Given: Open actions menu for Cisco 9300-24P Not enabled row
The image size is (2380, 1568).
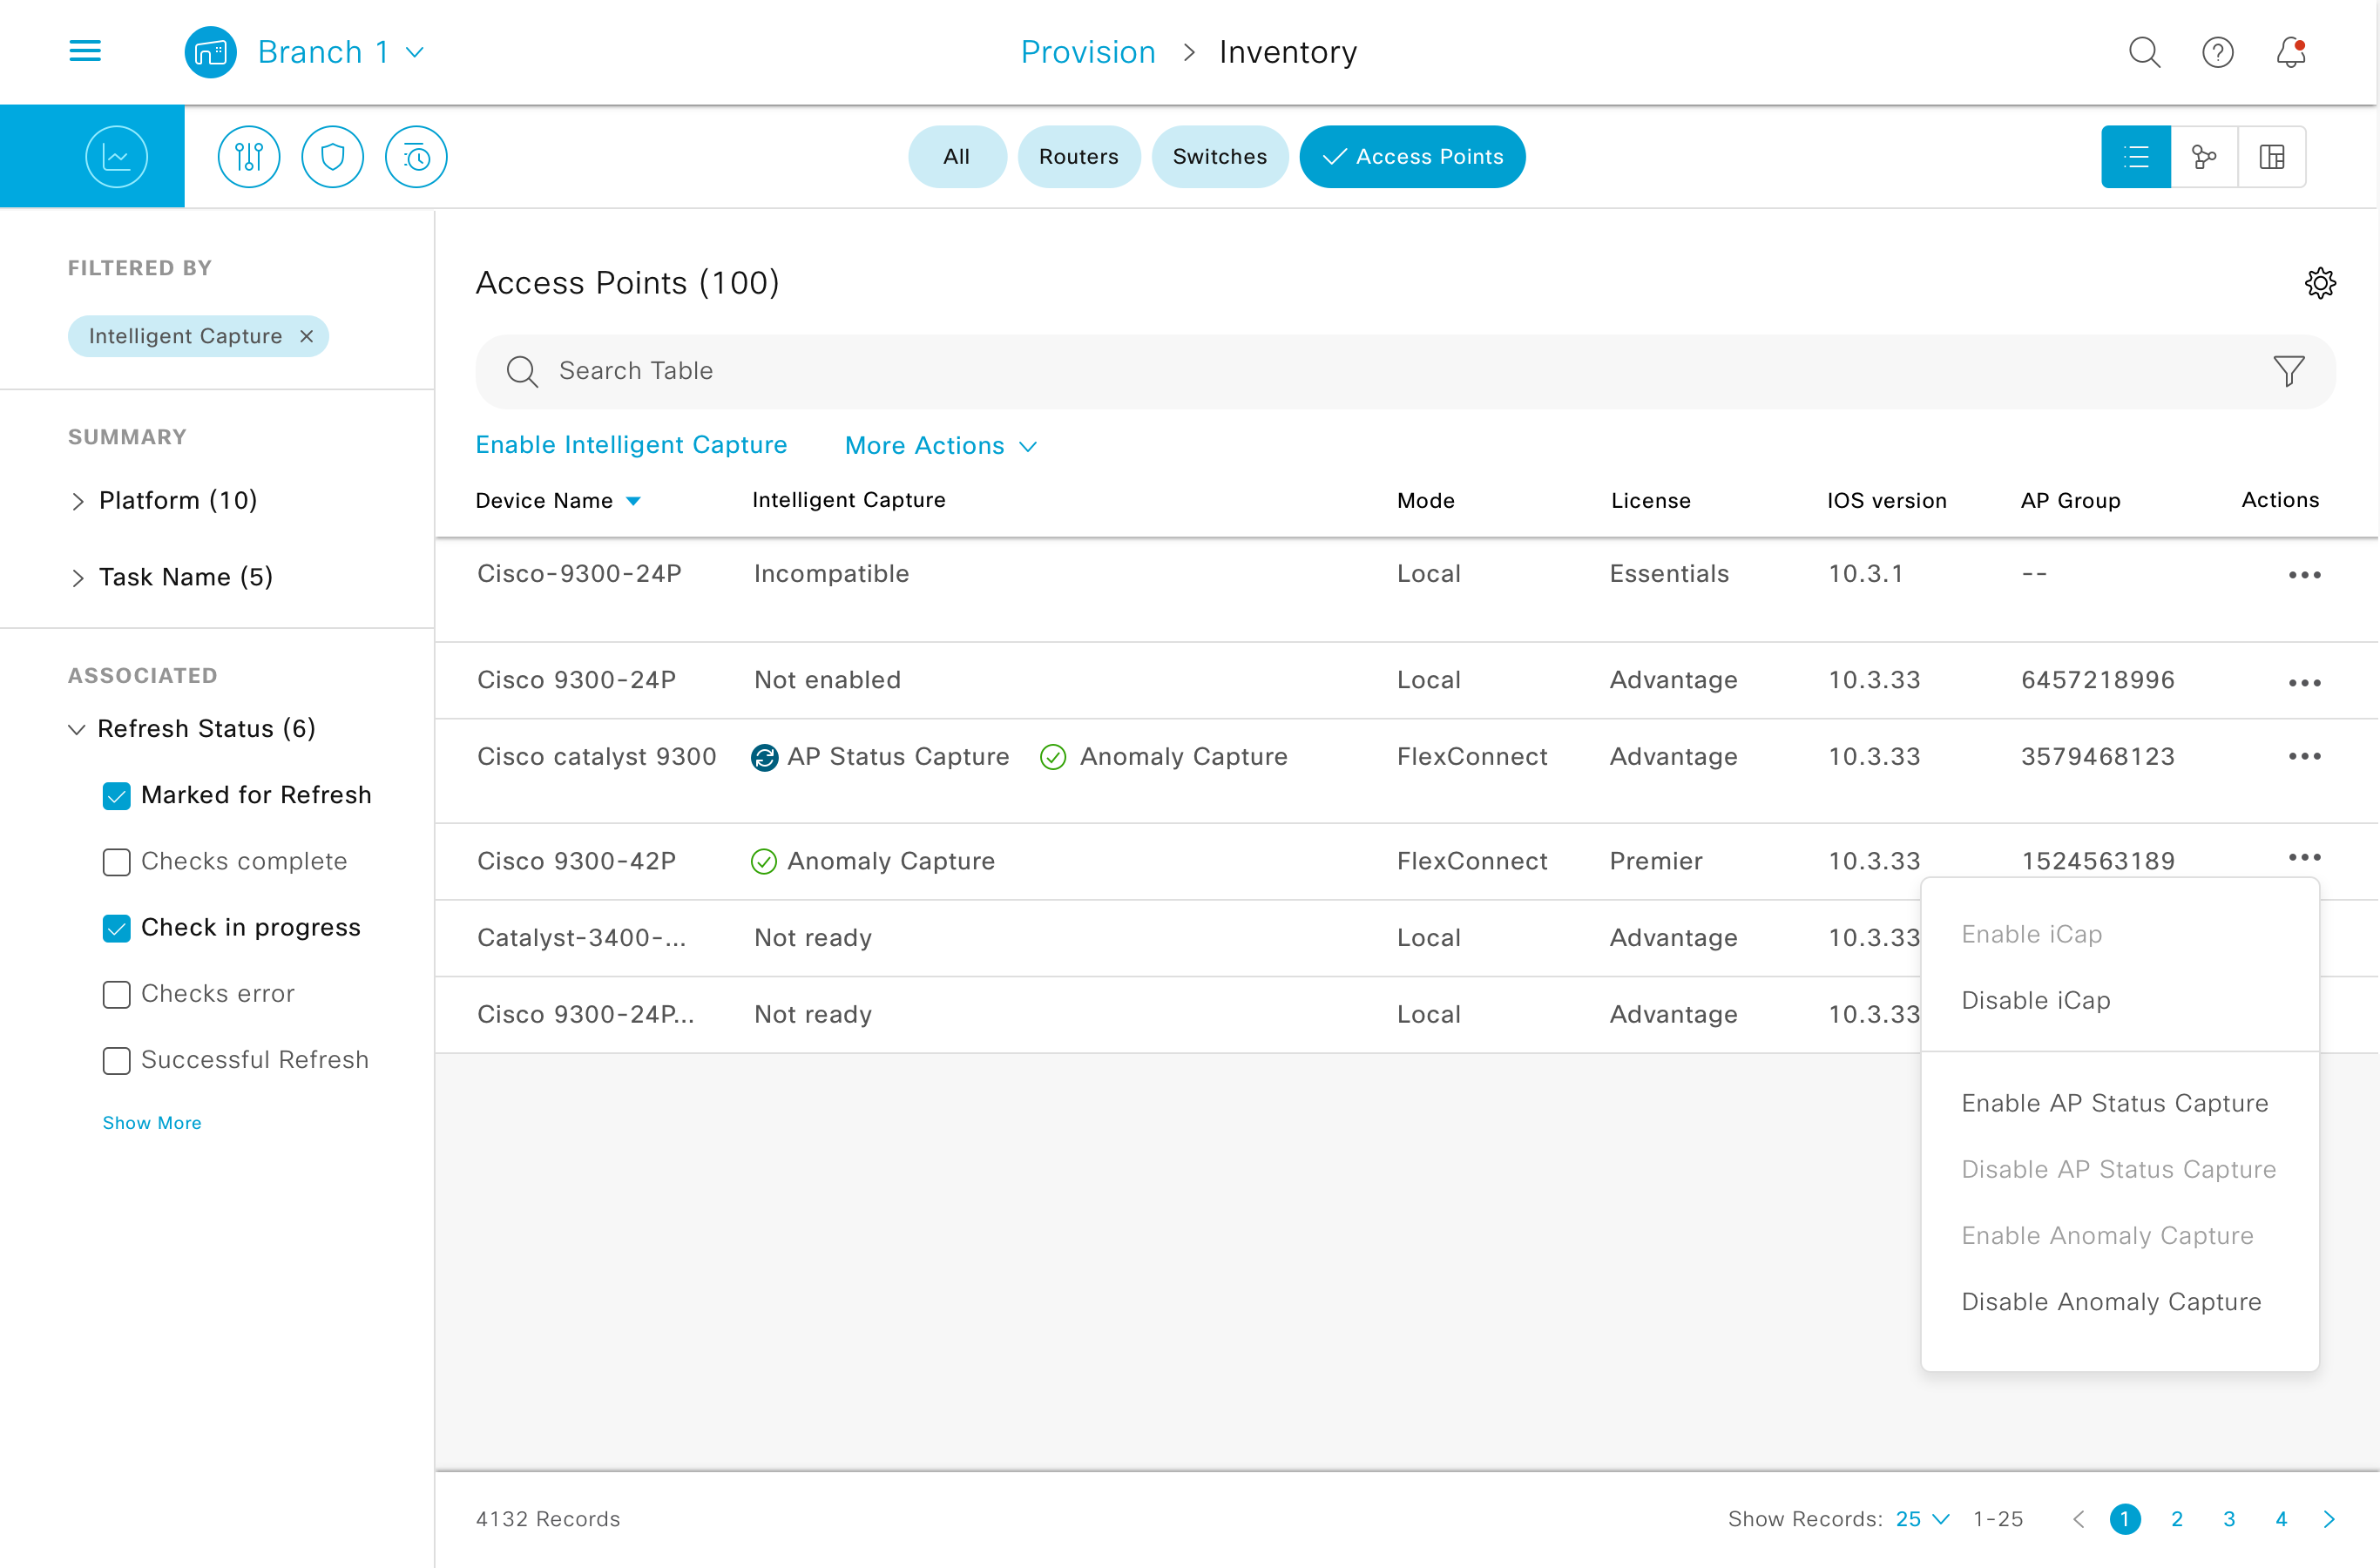Looking at the screenshot, I should point(2304,682).
